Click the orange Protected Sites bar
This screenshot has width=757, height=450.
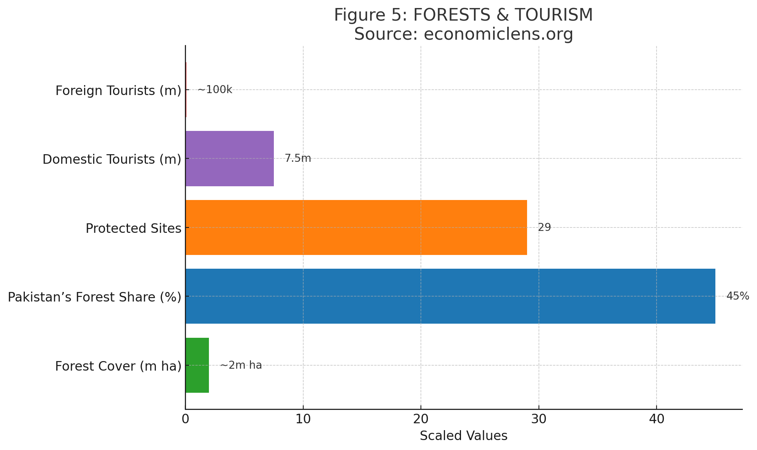coord(356,227)
